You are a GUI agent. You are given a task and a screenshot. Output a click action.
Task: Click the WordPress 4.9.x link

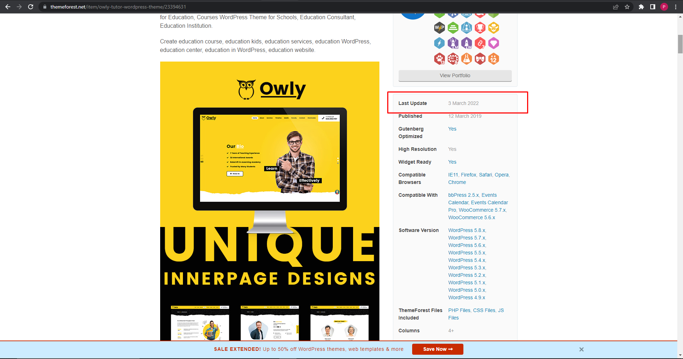tap(467, 297)
